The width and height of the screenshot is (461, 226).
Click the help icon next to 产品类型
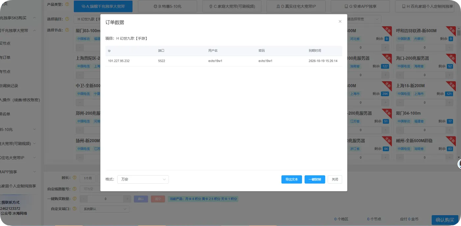tap(67, 5)
